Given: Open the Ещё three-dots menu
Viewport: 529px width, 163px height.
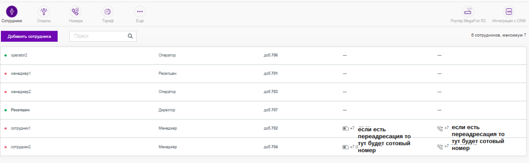Looking at the screenshot, I should 140,12.
